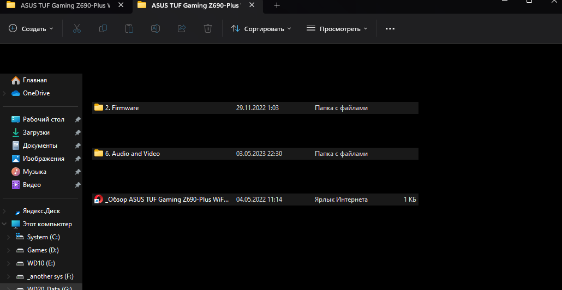Click the 2. Firmware folder icon

click(99, 107)
